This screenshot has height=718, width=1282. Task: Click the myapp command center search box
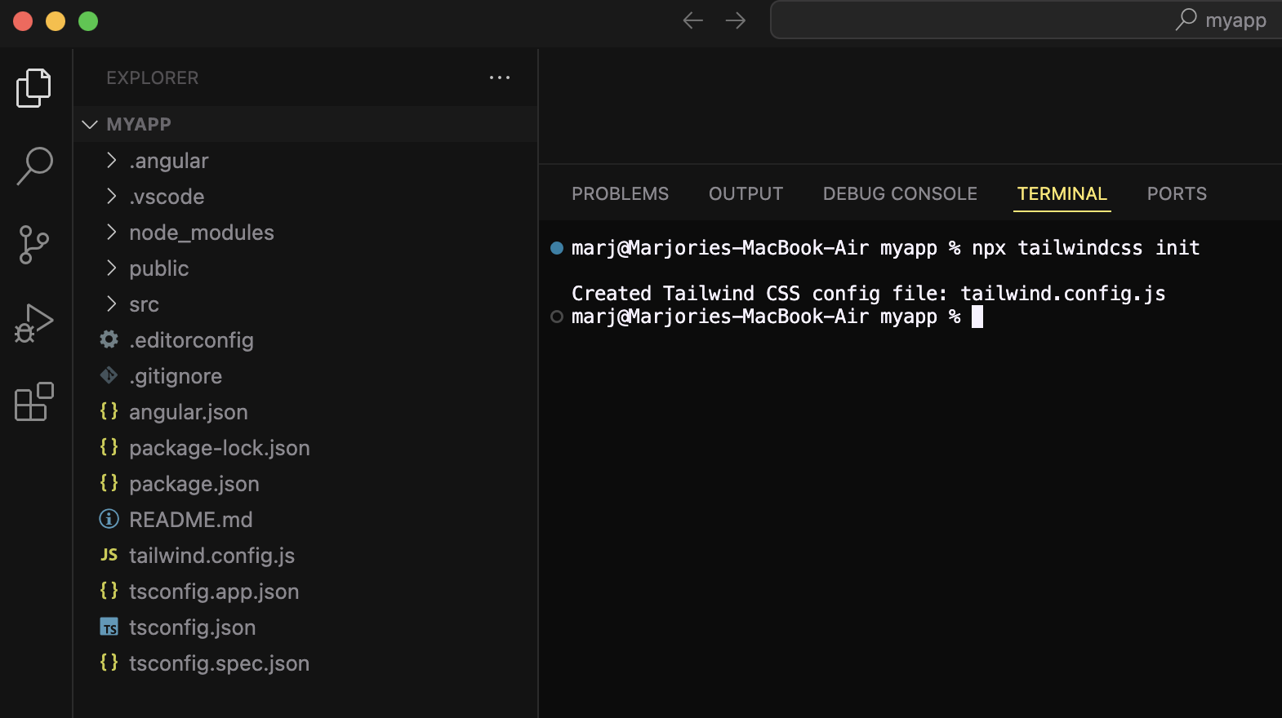[x=1025, y=20]
